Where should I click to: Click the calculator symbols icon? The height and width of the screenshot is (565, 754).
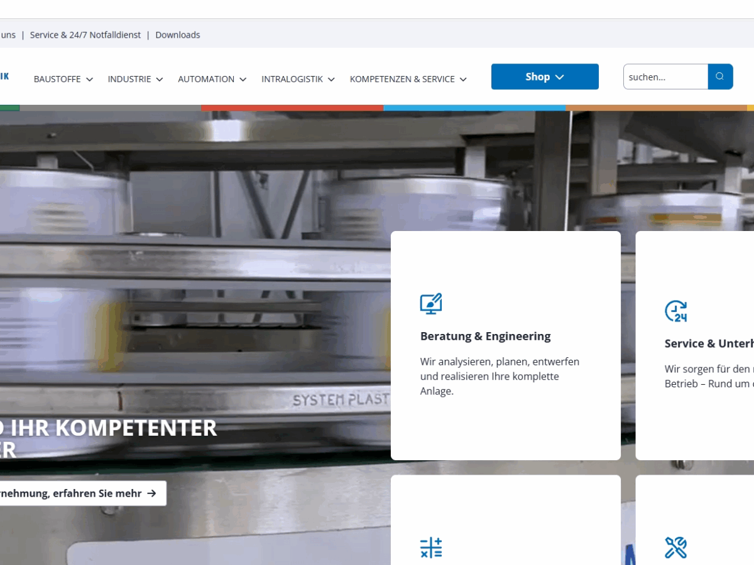[x=431, y=547]
